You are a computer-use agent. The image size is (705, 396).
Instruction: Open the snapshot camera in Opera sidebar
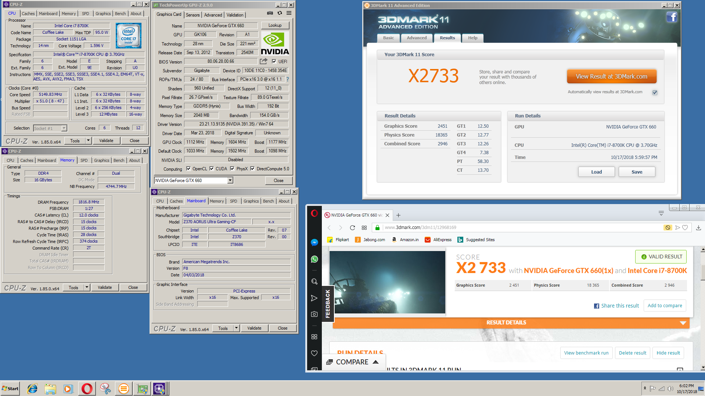pos(314,314)
